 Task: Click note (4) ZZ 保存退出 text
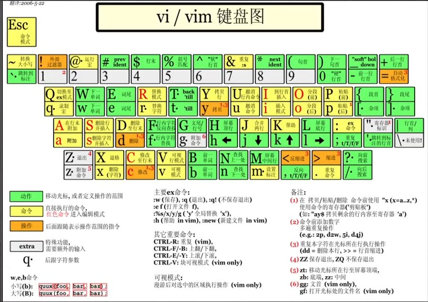[332, 259]
